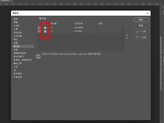164x123 pixels.
Task: Open 参考线、网格和切片 settings
Action: [x=23, y=60]
